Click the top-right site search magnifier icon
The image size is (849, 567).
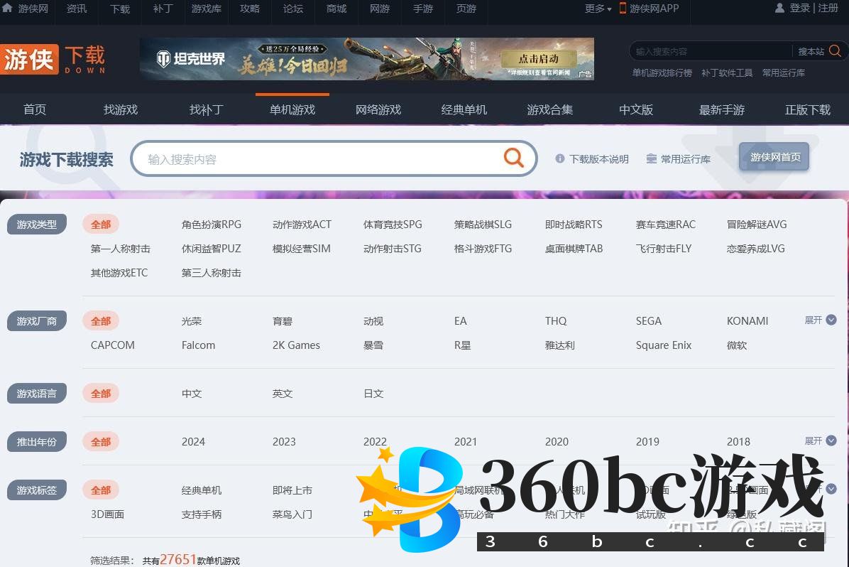click(x=835, y=51)
